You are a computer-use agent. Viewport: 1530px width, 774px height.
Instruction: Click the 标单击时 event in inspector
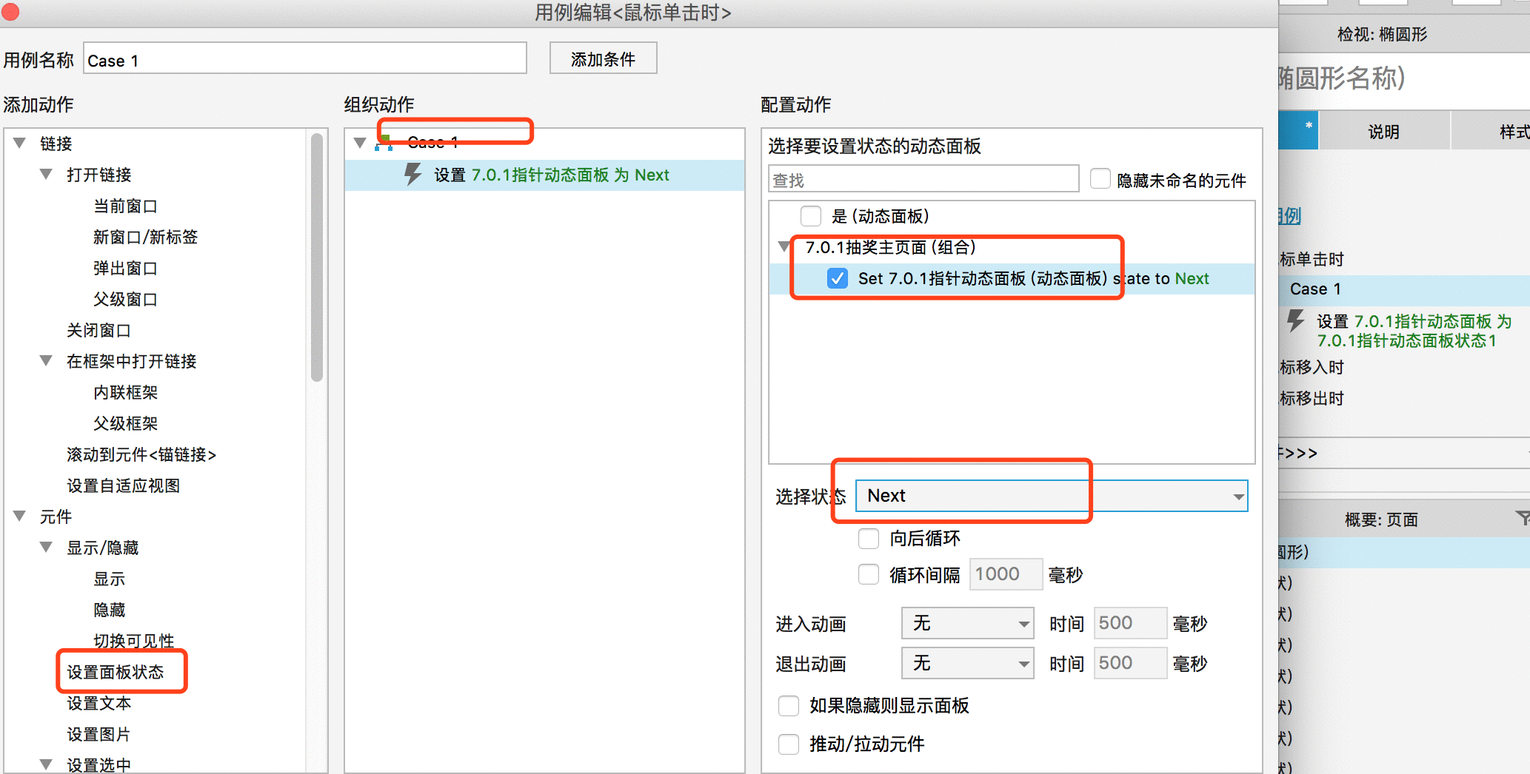tap(1311, 259)
